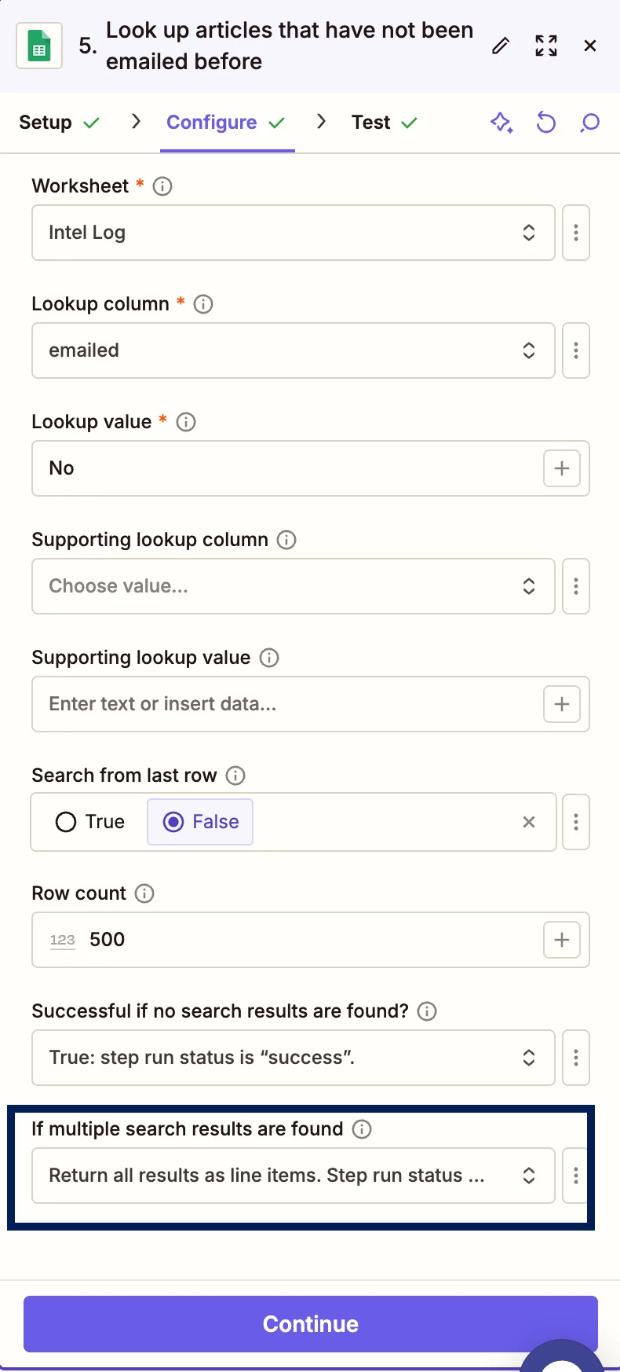Expand the multiple search results dropdown
Image resolution: width=620 pixels, height=1372 pixels.
point(293,1176)
